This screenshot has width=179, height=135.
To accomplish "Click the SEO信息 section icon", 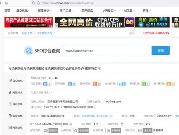I will click(x=10, y=81).
